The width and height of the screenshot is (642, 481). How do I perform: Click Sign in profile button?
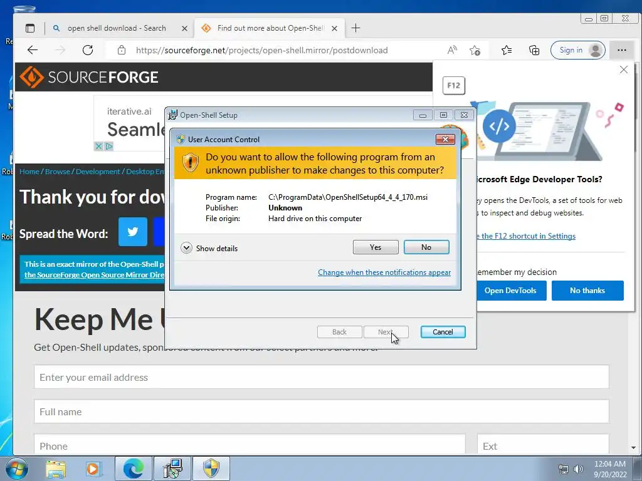tap(577, 50)
